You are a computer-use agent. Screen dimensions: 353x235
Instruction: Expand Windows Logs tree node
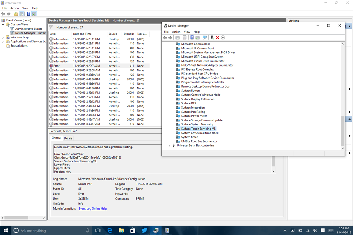click(x=3, y=37)
